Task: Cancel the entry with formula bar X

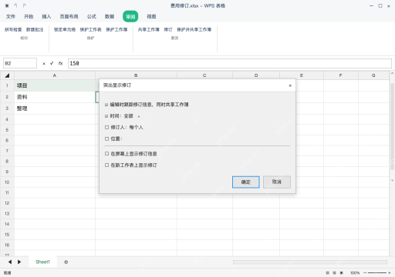Action: (x=44, y=64)
